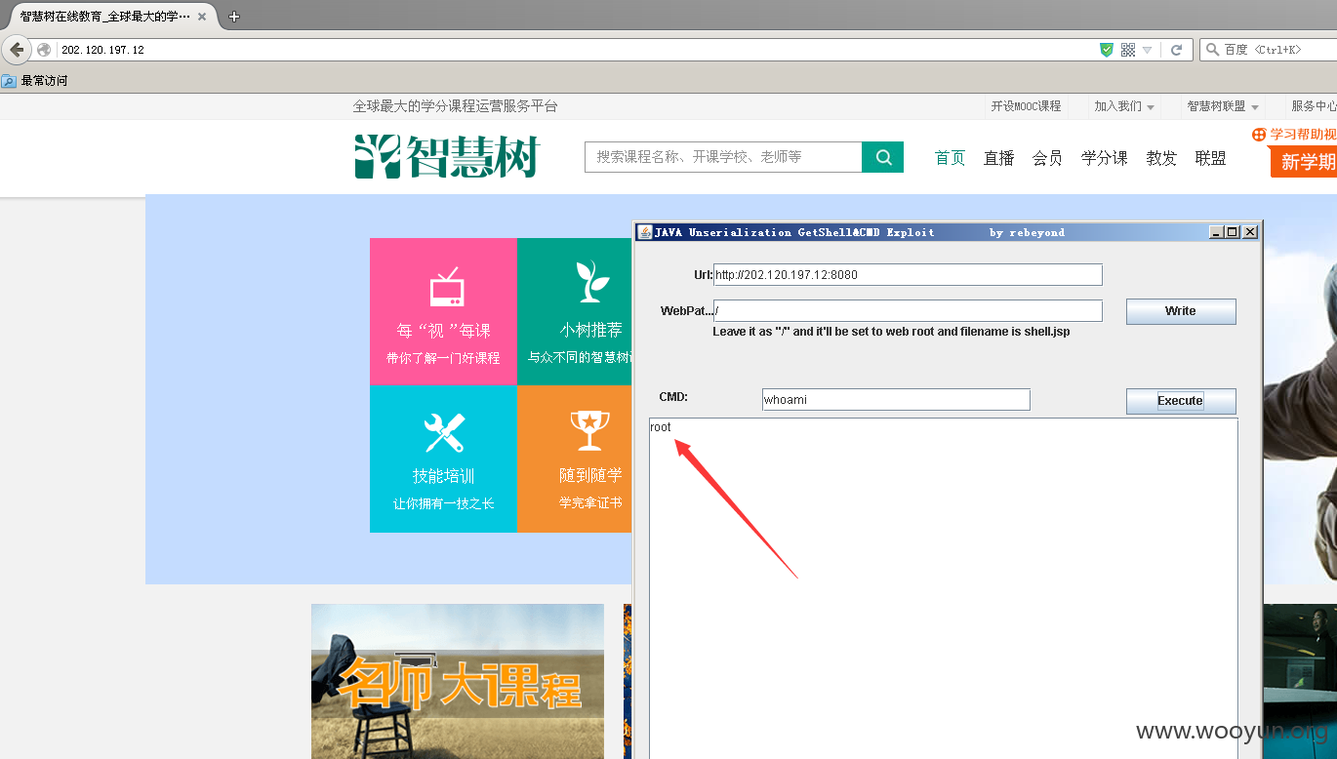This screenshot has height=759, width=1337.
Task: Focus the CMD field containing whoami
Action: tap(896, 400)
